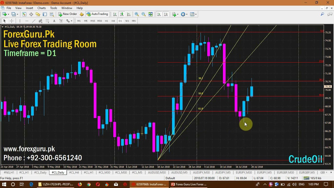The width and height of the screenshot is (334, 188).
Task: Open the search magnifier icon
Action: click(x=323, y=14)
